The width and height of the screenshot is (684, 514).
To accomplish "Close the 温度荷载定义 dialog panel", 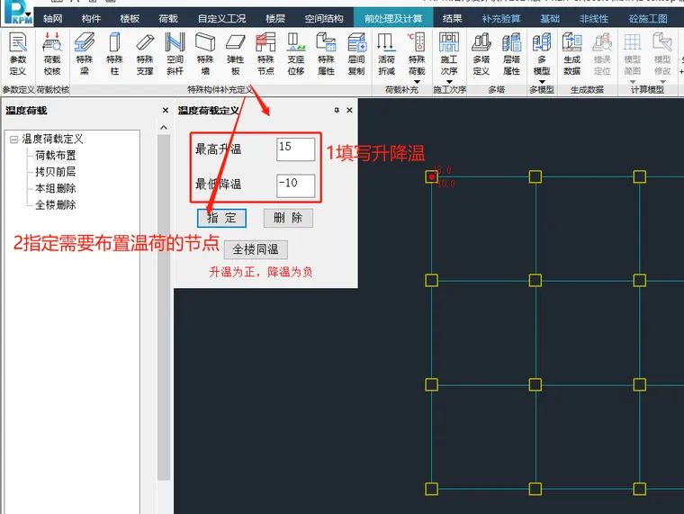I will click(x=349, y=111).
